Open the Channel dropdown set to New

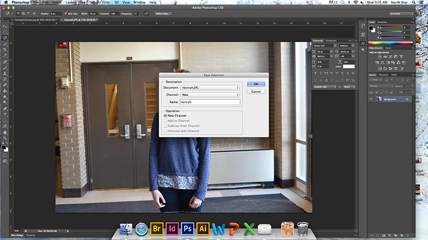tap(210, 94)
